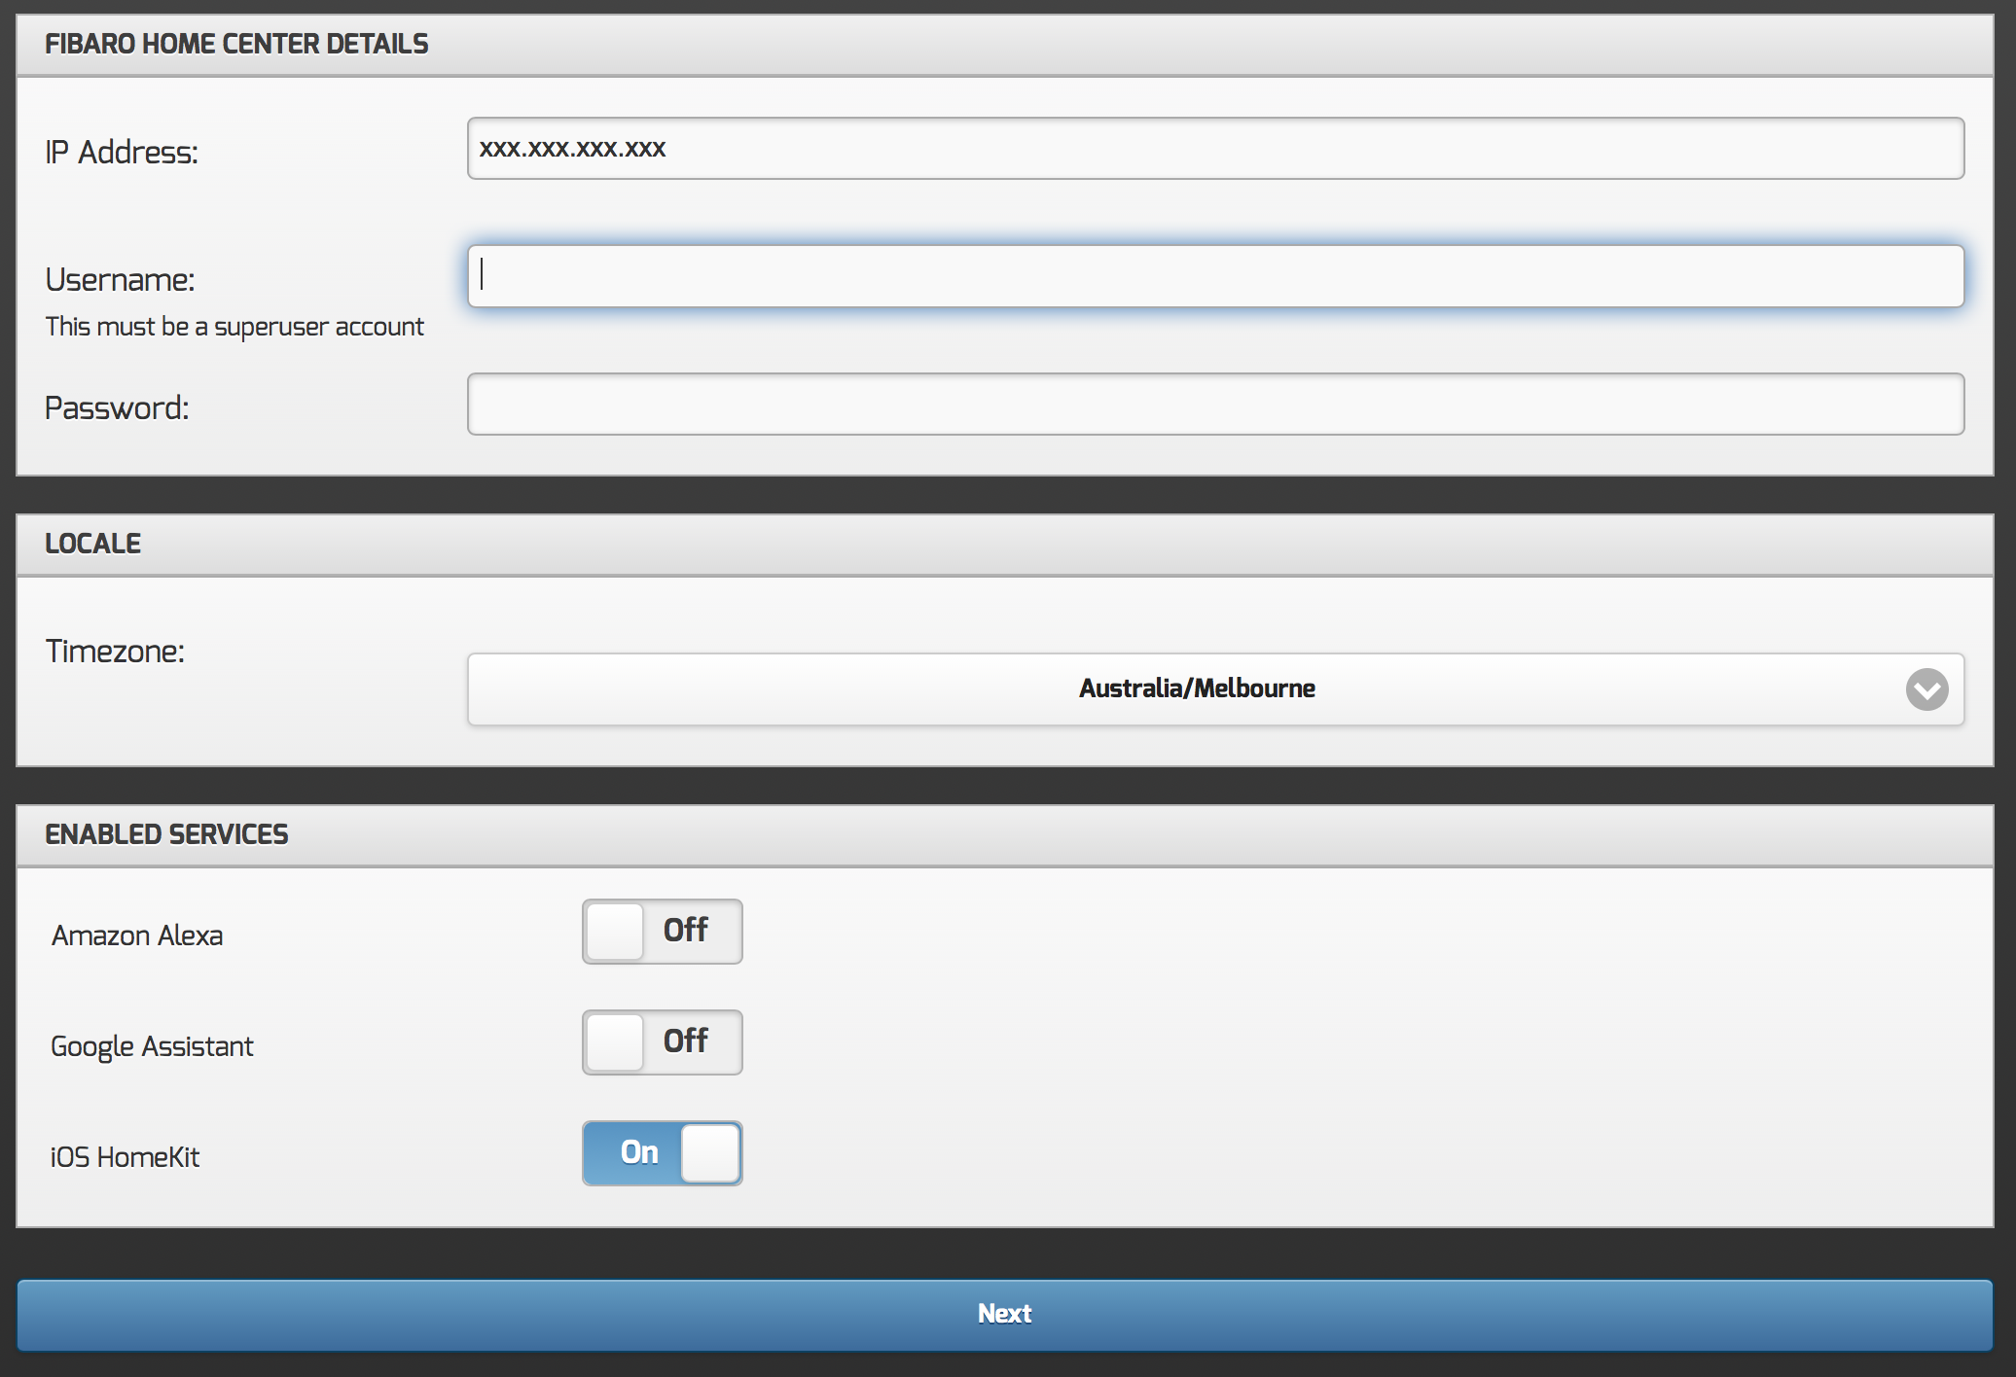This screenshot has height=1377, width=2016.
Task: Disable the iOS HomeKit switch
Action: tap(662, 1153)
